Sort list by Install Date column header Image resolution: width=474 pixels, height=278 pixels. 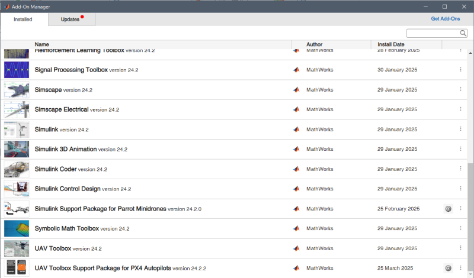(390, 44)
